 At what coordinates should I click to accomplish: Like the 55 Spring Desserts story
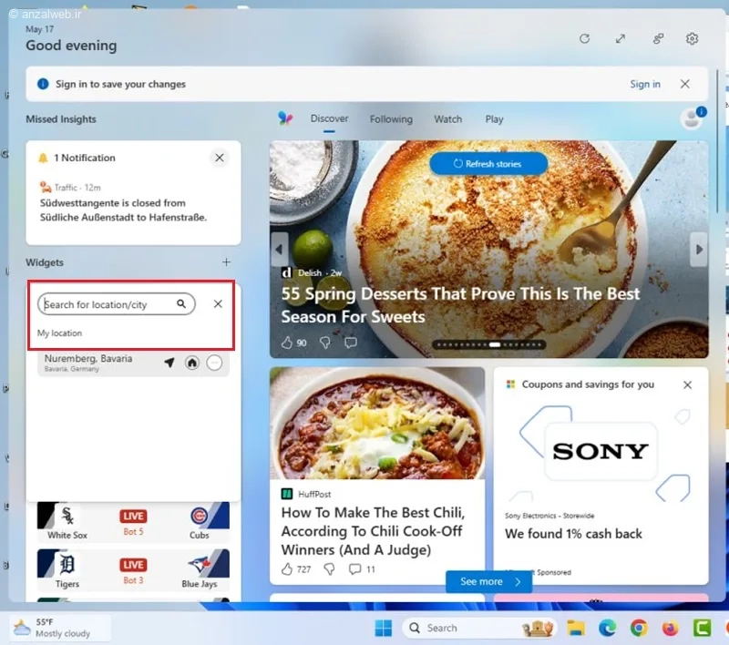click(287, 343)
